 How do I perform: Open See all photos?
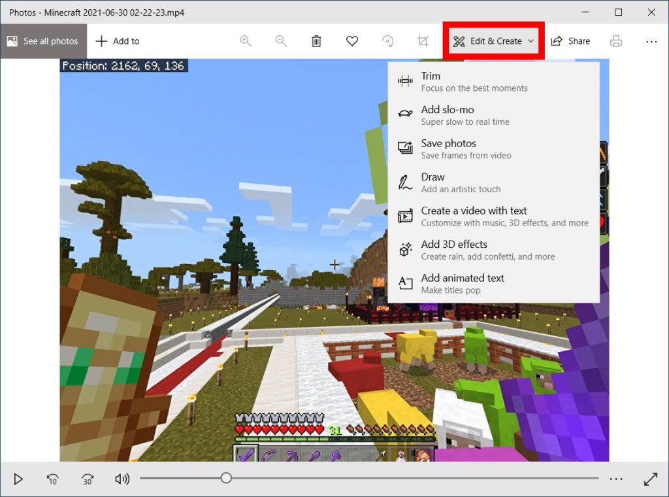point(43,41)
